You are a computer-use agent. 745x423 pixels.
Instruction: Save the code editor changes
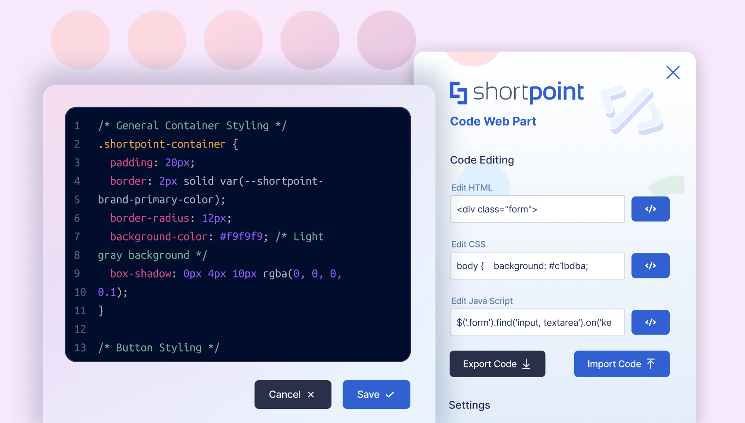[376, 394]
